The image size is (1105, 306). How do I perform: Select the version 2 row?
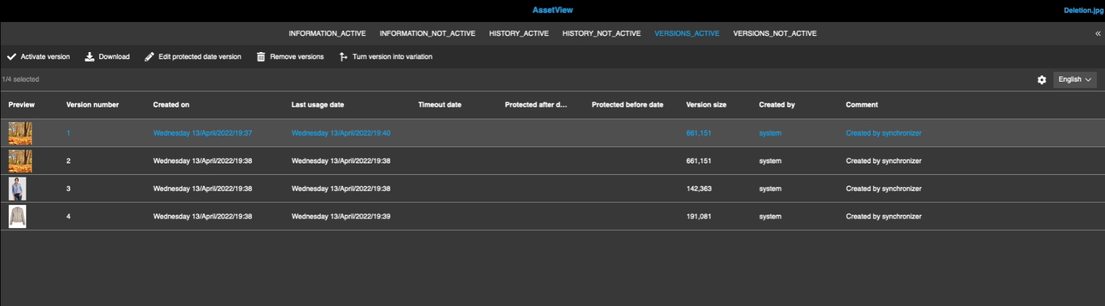450,161
